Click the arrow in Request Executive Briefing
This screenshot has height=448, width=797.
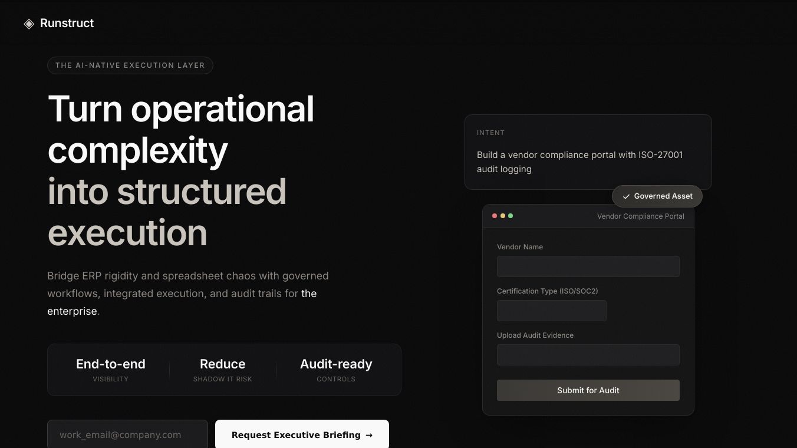pos(369,435)
